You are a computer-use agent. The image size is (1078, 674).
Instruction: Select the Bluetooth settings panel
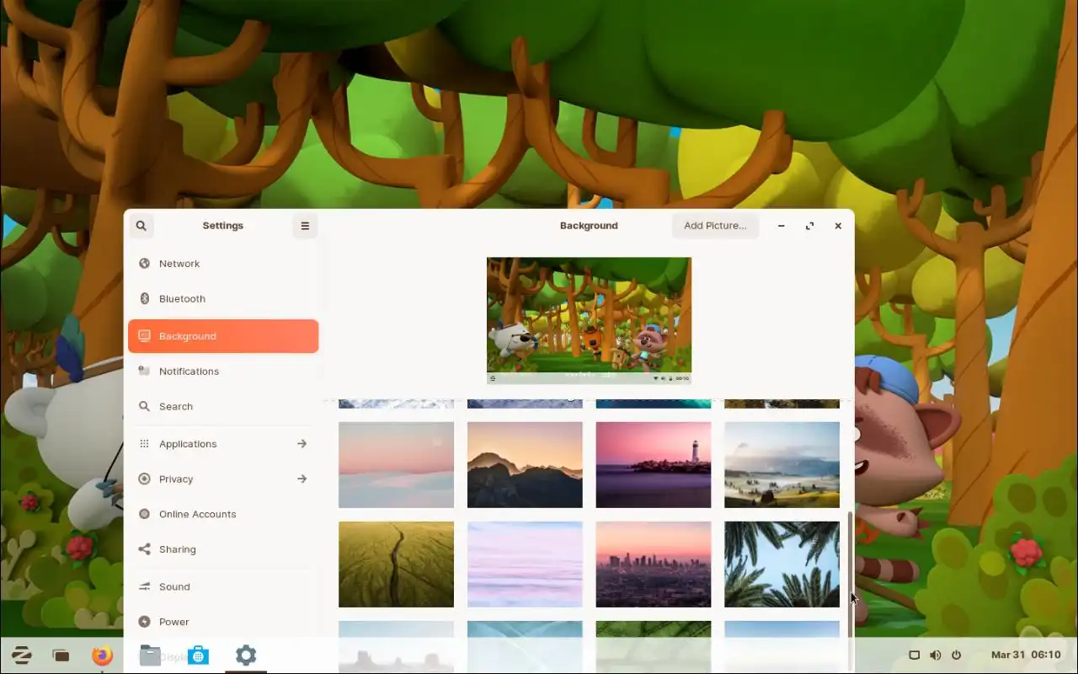pos(223,299)
